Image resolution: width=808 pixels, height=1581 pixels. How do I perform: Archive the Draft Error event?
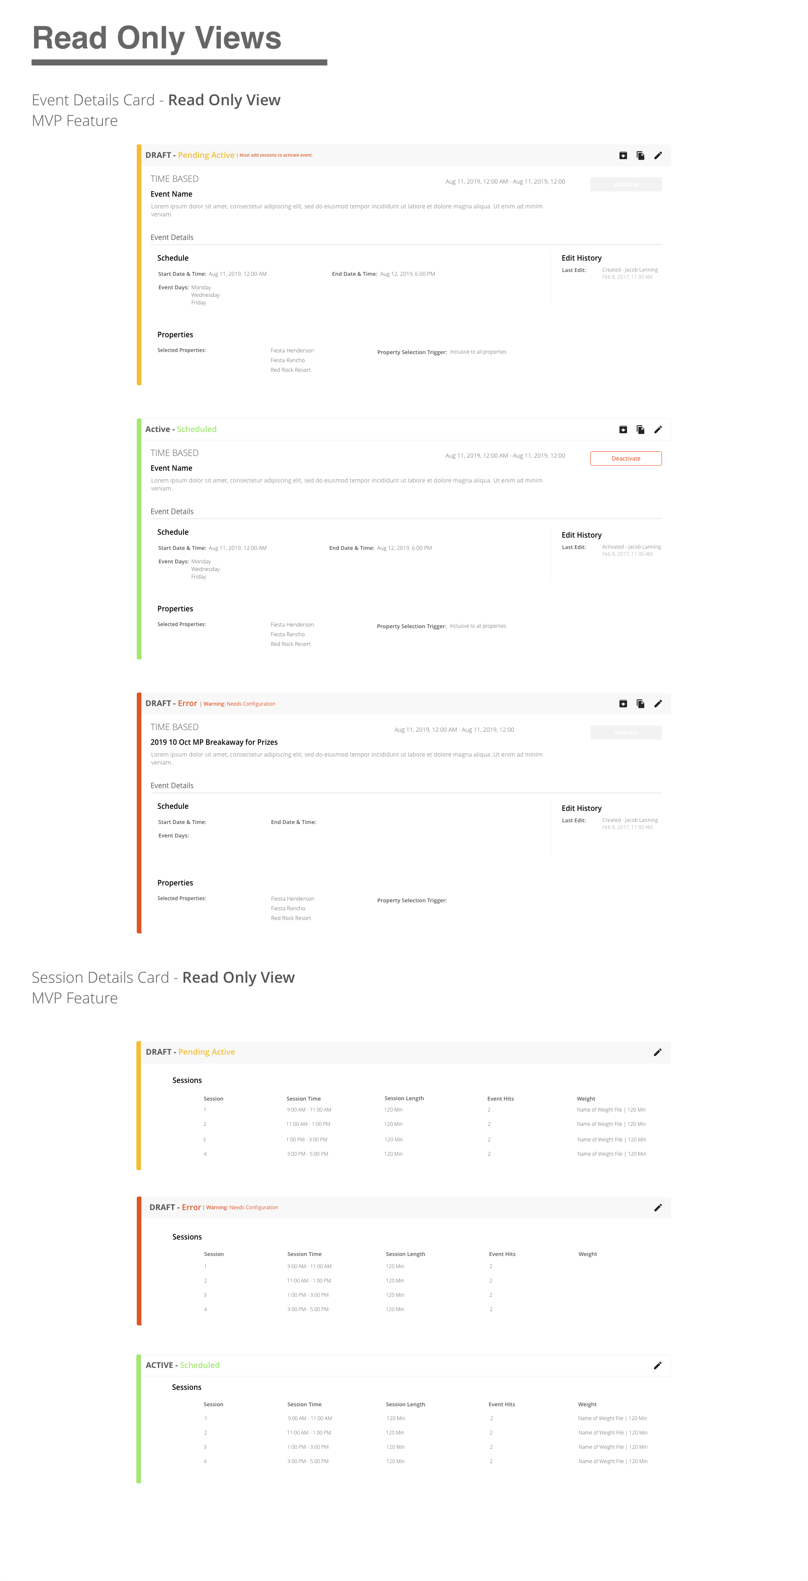pyautogui.click(x=623, y=704)
